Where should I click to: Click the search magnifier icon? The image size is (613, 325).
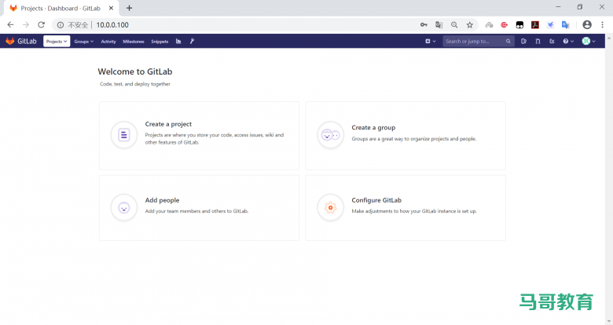click(508, 41)
